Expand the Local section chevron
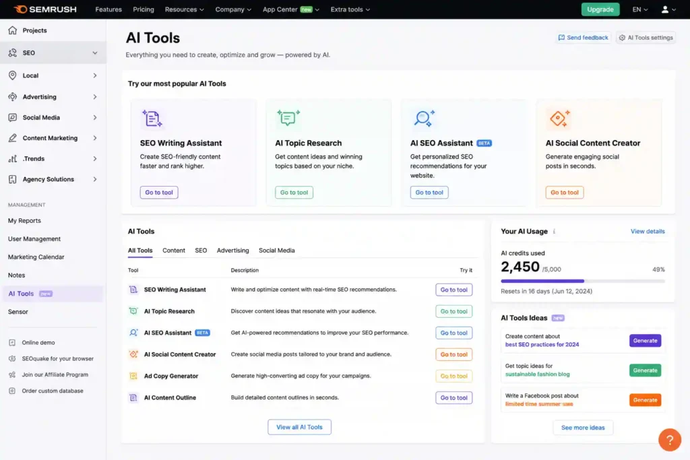 [94, 75]
